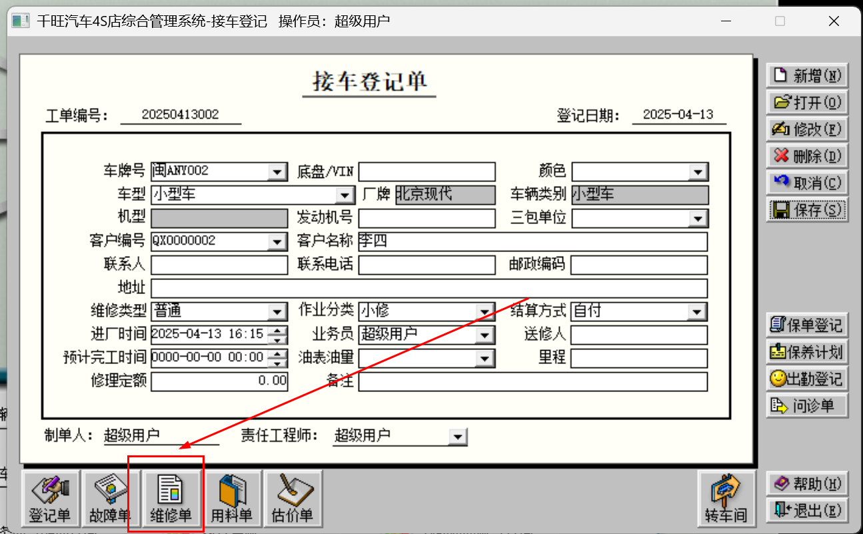Click the 删除(D) delete button

pos(807,156)
